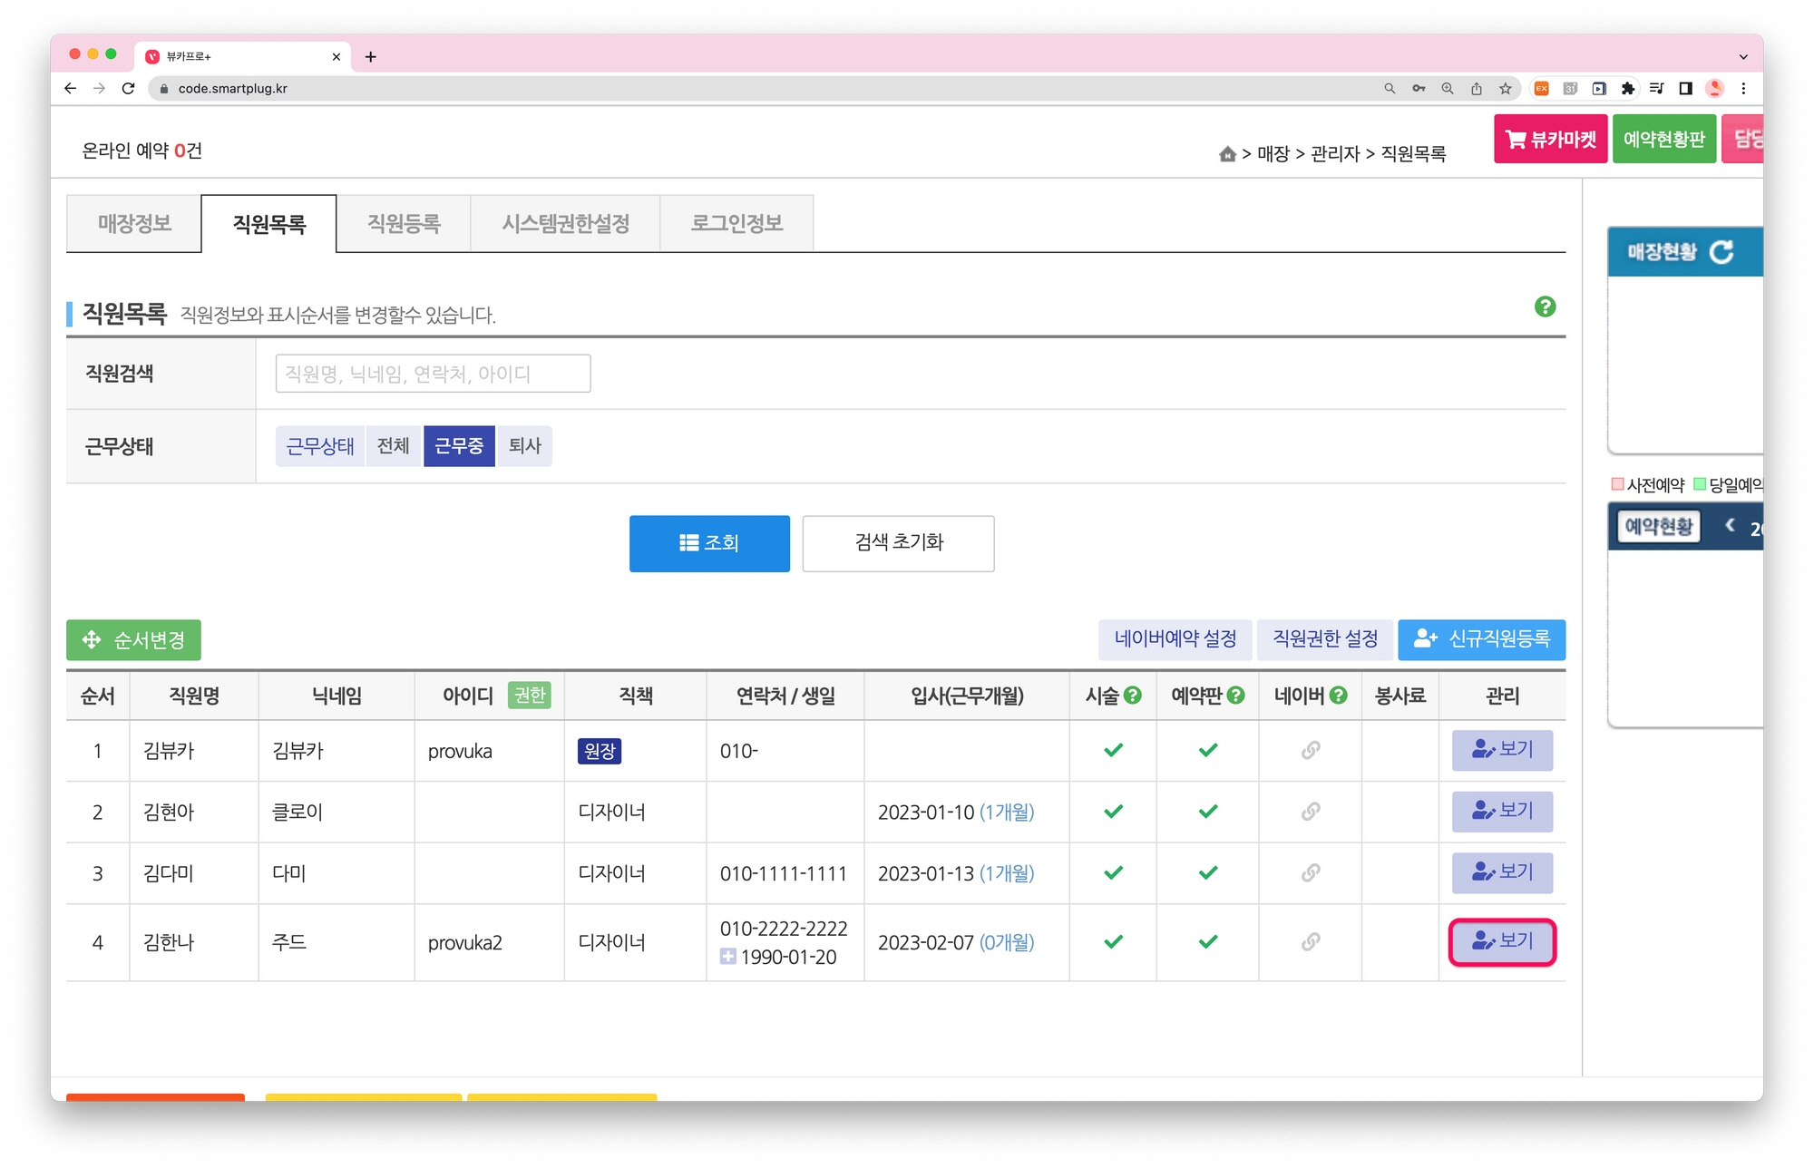Bookmark page with the star icon
The width and height of the screenshot is (1814, 1168).
point(1506,88)
